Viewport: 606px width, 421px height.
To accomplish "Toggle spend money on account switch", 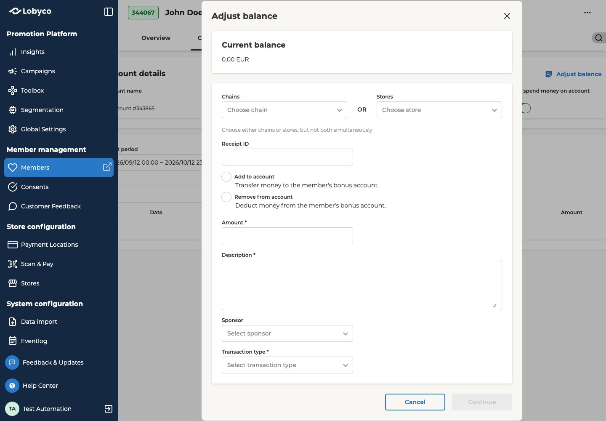I will click(x=526, y=108).
